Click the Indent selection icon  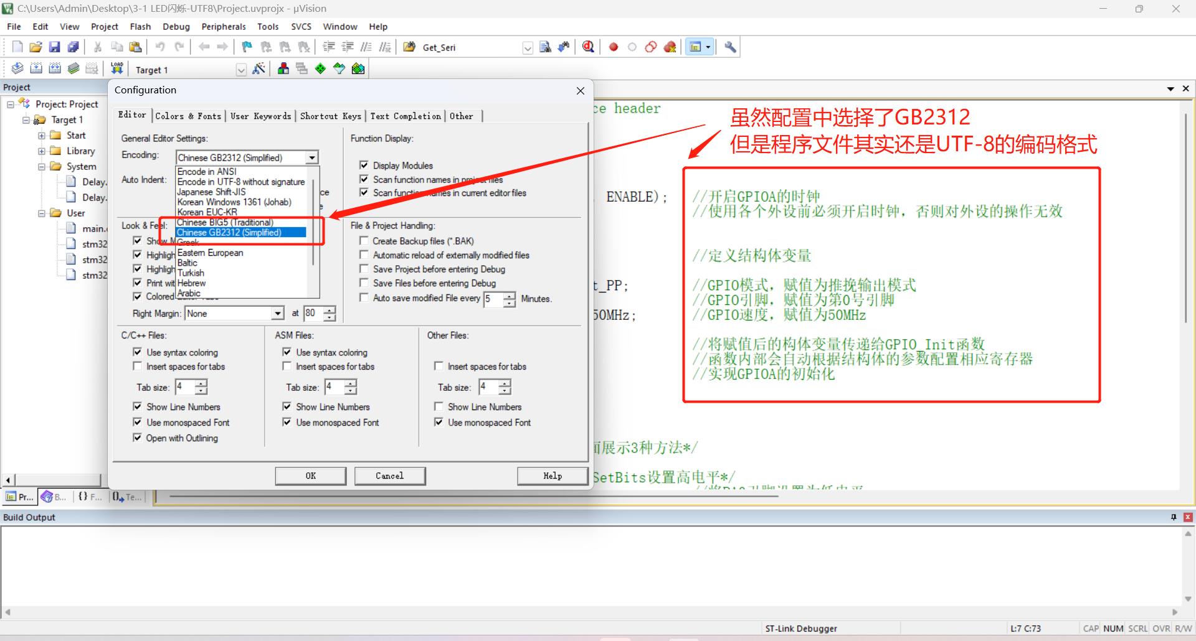(x=328, y=47)
